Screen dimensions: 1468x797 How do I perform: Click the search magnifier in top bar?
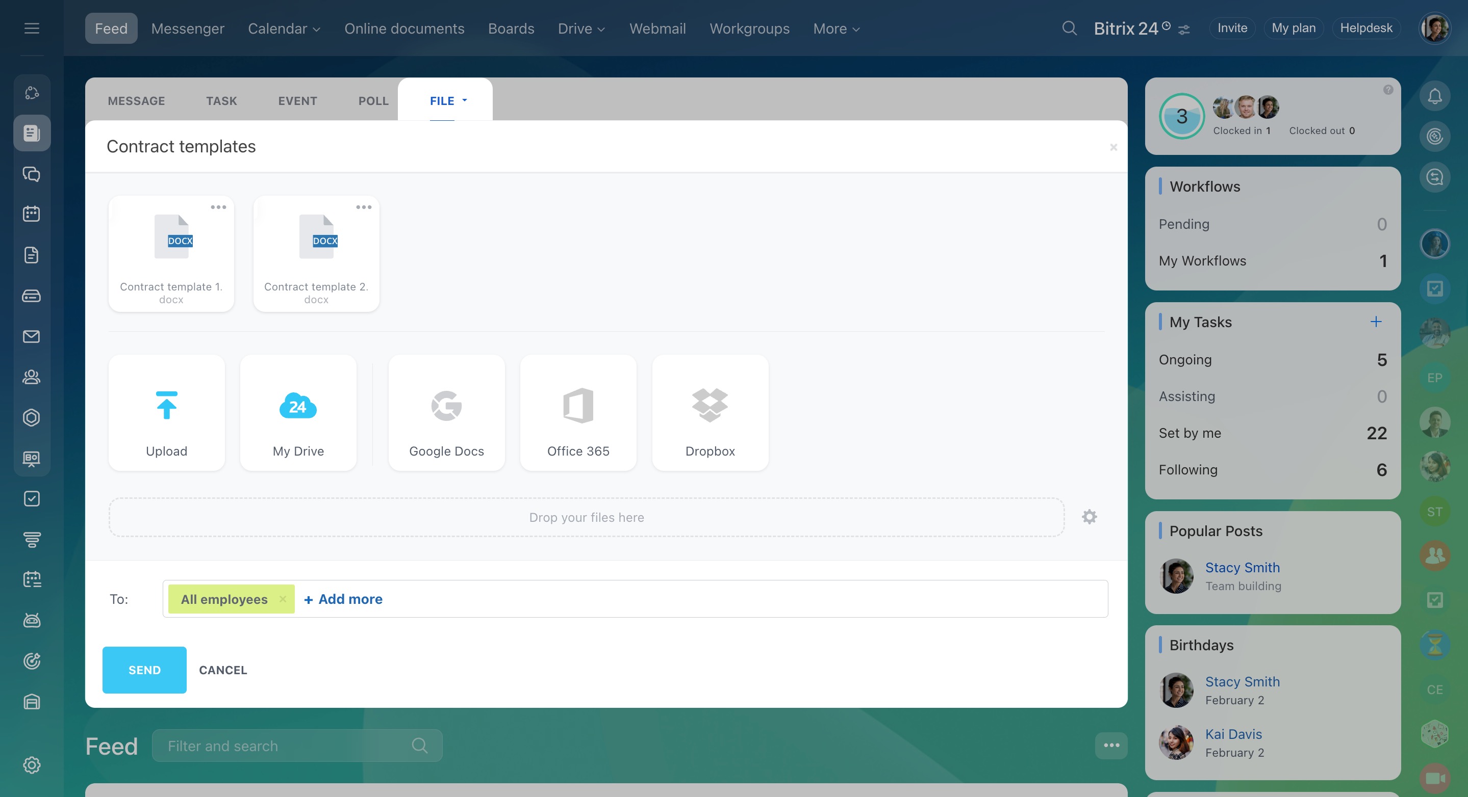coord(1069,29)
